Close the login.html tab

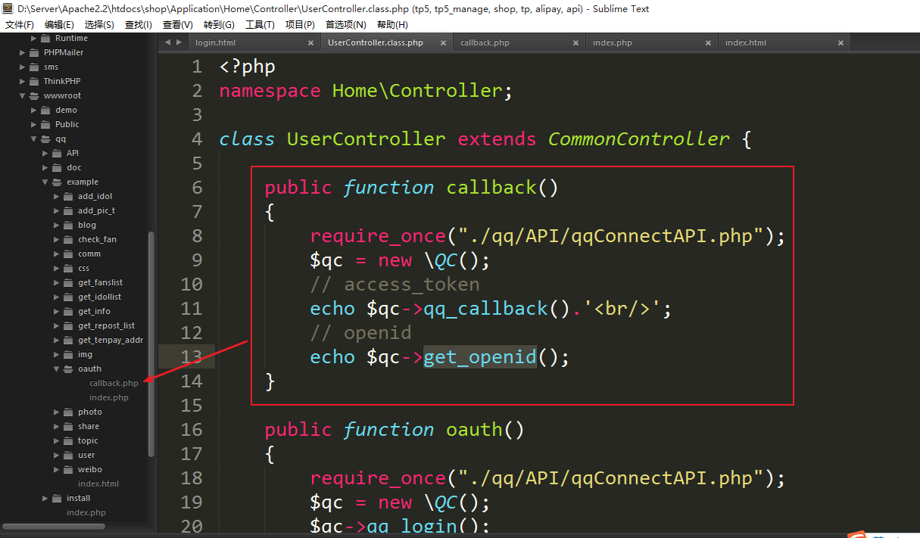(310, 43)
